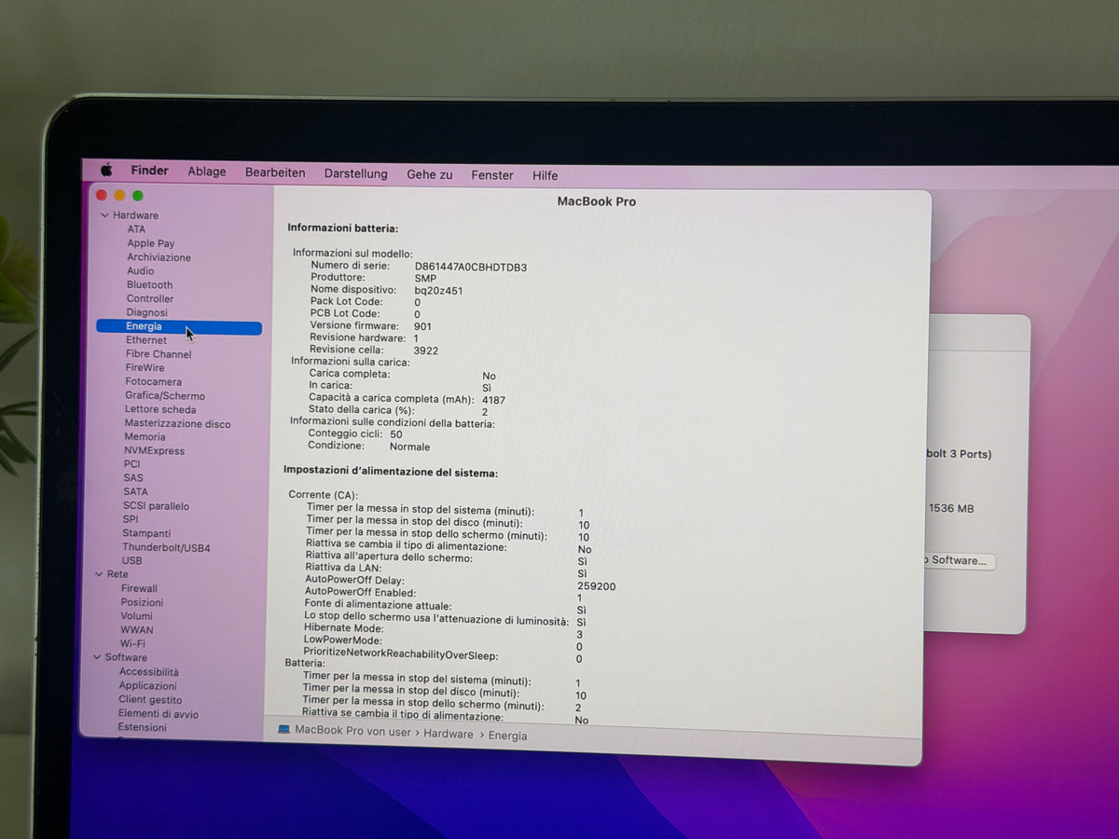The image size is (1119, 839).
Task: Open the Bearbeiten menu
Action: [x=275, y=172]
